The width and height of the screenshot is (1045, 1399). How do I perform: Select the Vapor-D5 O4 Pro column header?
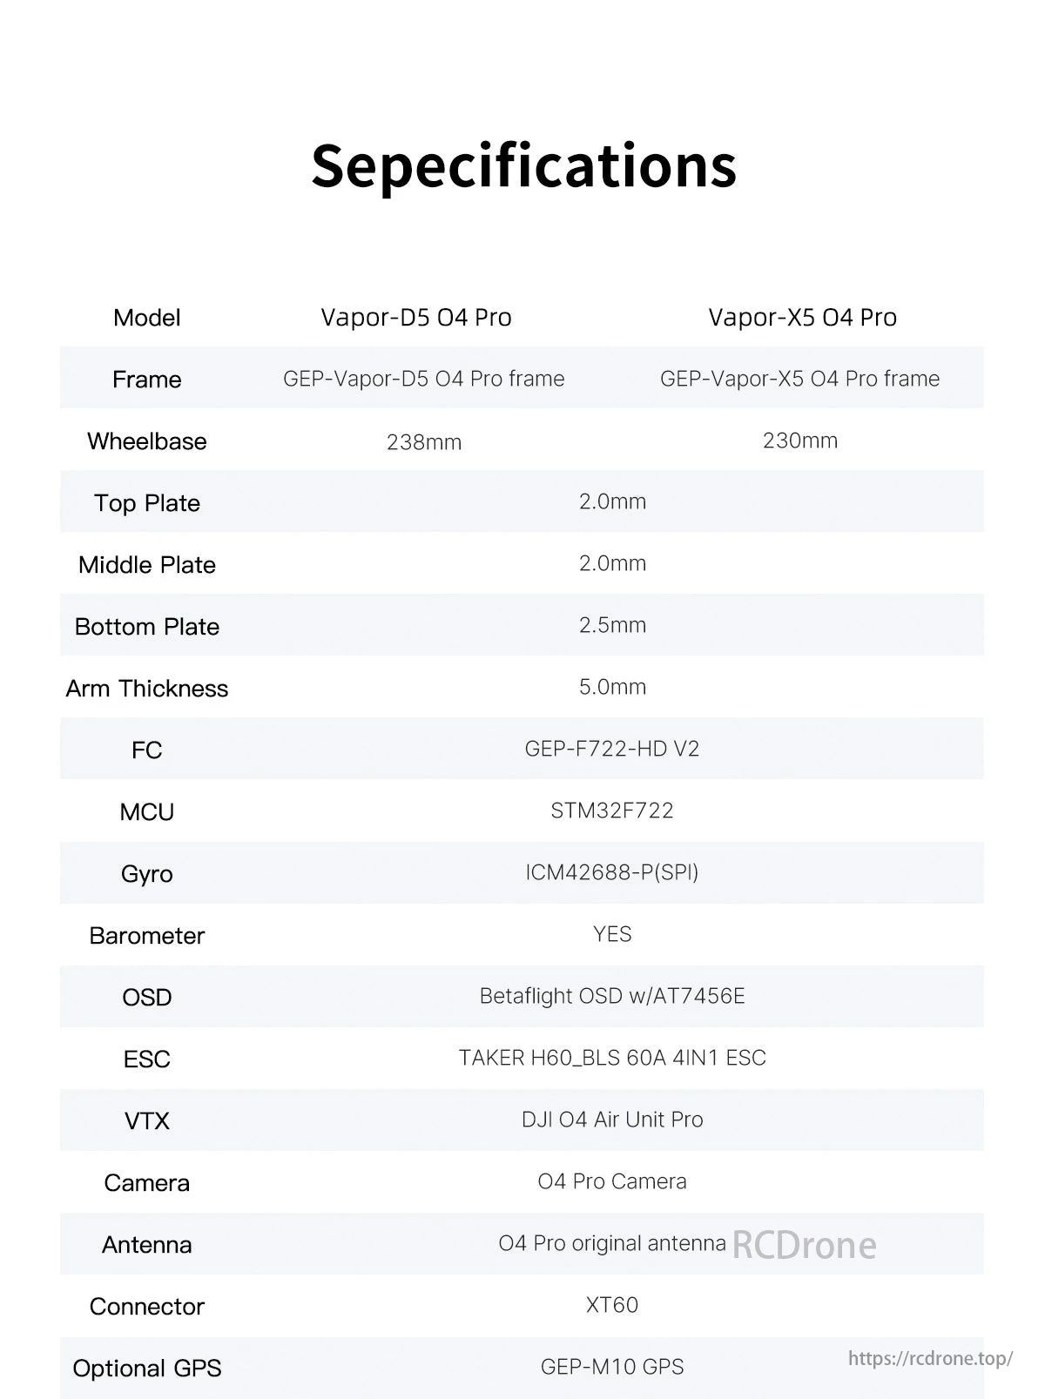pyautogui.click(x=416, y=317)
